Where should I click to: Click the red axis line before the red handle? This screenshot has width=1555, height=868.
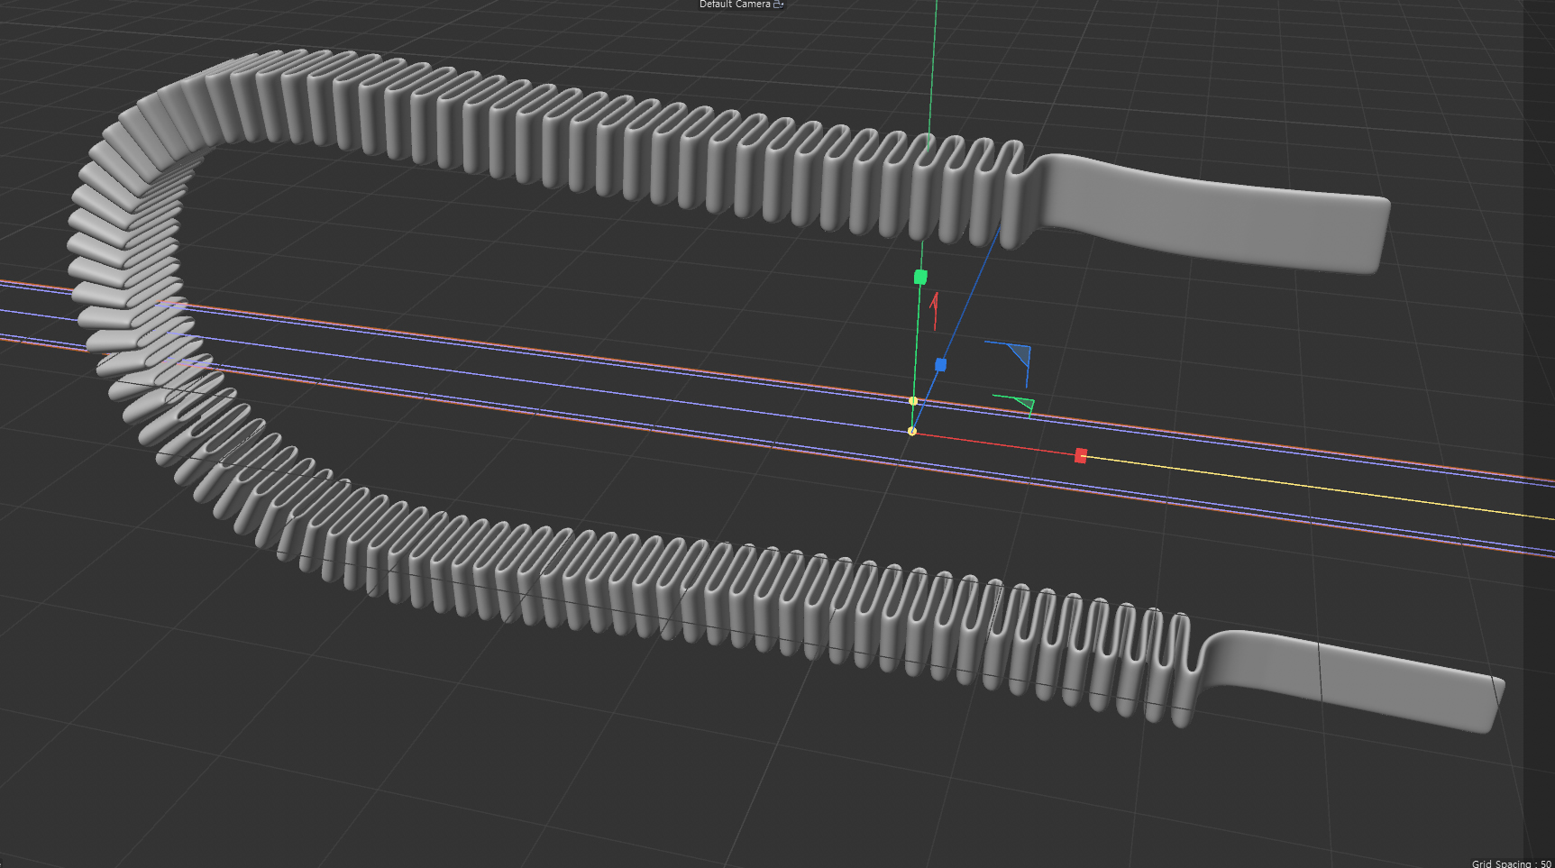pos(992,443)
